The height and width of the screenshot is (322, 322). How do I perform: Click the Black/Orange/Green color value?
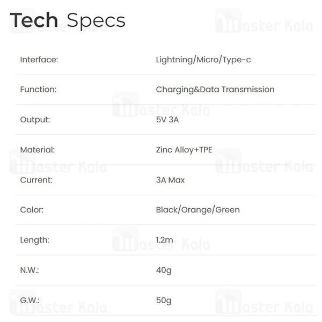pos(198,210)
